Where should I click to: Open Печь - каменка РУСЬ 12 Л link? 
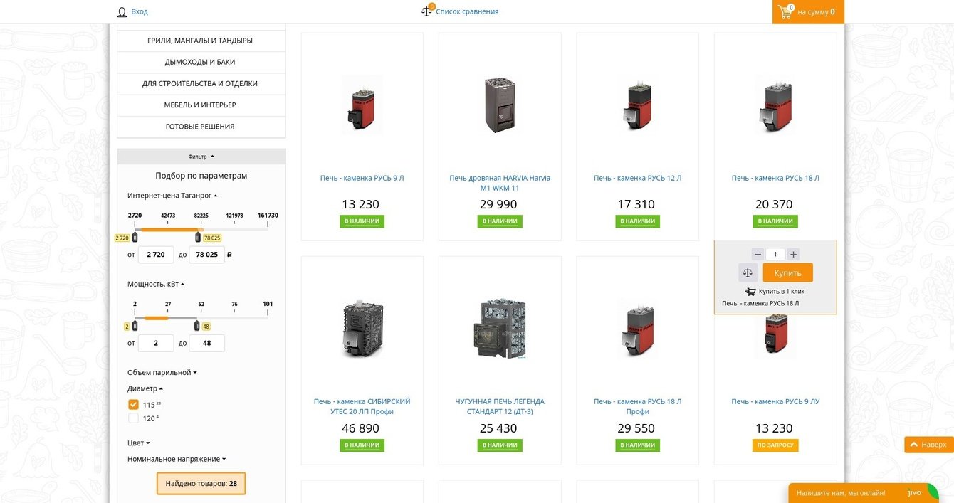pyautogui.click(x=638, y=178)
